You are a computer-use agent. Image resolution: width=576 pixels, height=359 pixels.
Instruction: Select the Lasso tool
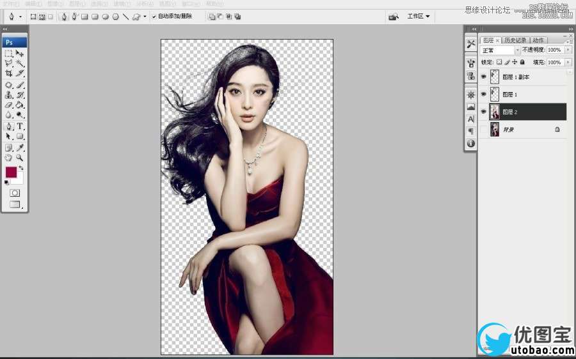pos(8,63)
